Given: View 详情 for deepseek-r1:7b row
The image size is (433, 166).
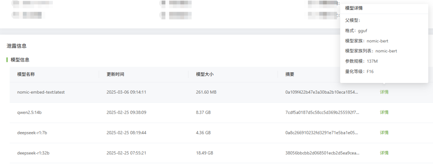Looking at the screenshot, I should [x=384, y=133].
